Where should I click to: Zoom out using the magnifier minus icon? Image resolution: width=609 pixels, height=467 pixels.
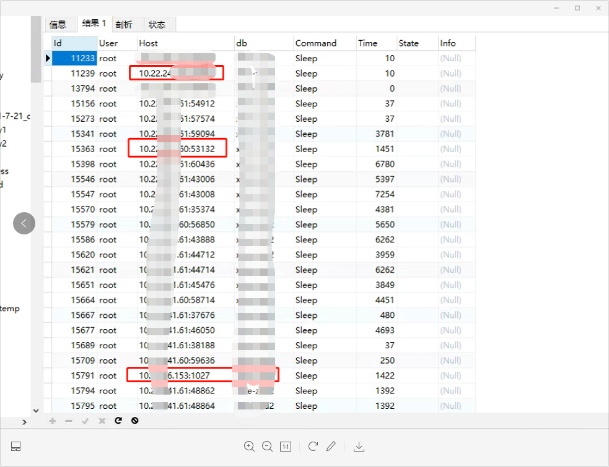point(267,446)
